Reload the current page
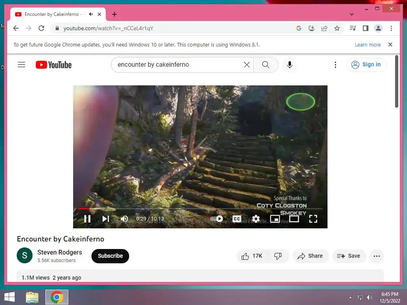407x305 pixels. (x=41, y=28)
